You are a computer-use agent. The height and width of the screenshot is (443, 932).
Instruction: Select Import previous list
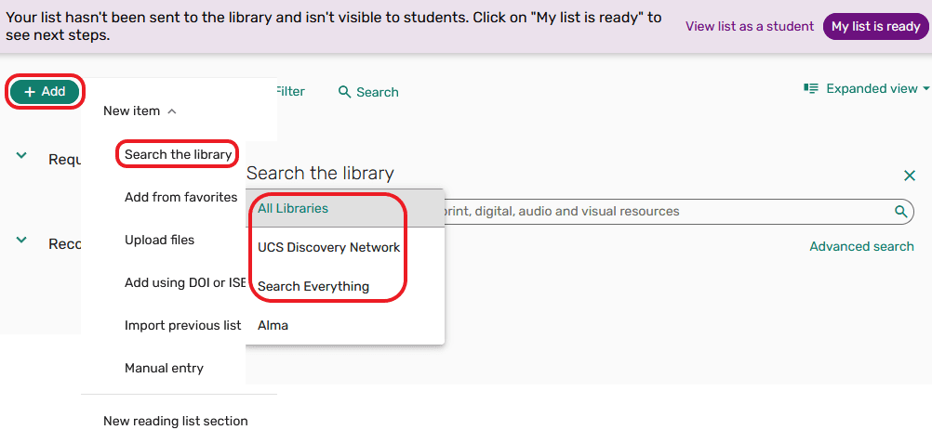click(x=182, y=325)
